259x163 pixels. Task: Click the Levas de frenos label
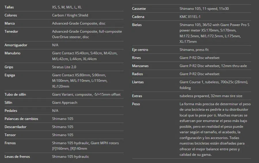[x=17, y=157]
